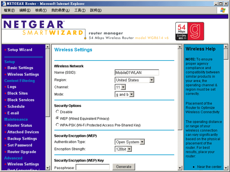The width and height of the screenshot is (230, 172).
Task: Click the Name (SSID) input field
Action: [137, 72]
